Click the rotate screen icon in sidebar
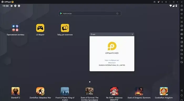The height and width of the screenshot is (101, 184). click(x=182, y=62)
